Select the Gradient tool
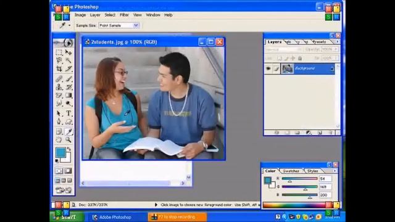 (69, 96)
